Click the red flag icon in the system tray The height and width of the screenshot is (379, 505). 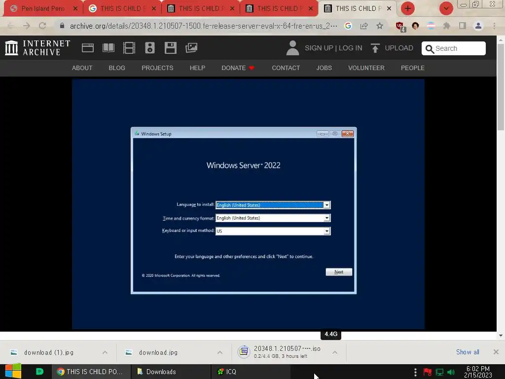click(428, 372)
